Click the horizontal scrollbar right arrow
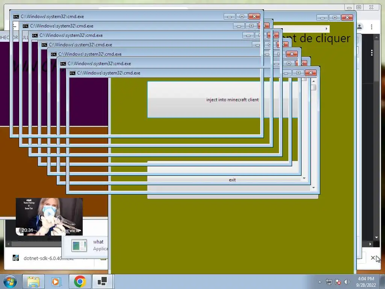The height and width of the screenshot is (289, 385). point(370,244)
